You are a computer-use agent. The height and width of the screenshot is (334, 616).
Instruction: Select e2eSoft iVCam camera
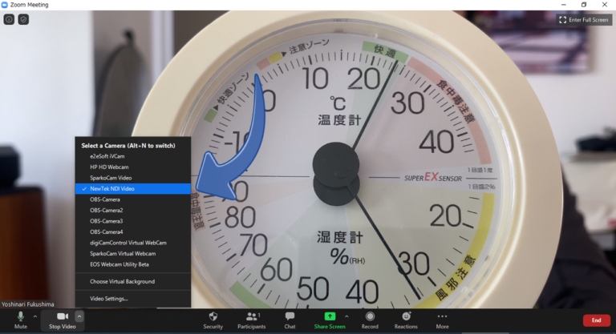pyautogui.click(x=133, y=156)
